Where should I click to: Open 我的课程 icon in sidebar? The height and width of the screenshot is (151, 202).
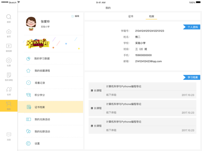point(9,75)
